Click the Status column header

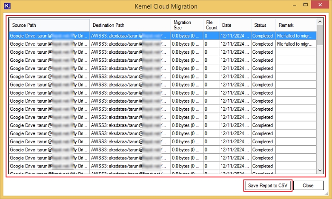click(x=263, y=25)
